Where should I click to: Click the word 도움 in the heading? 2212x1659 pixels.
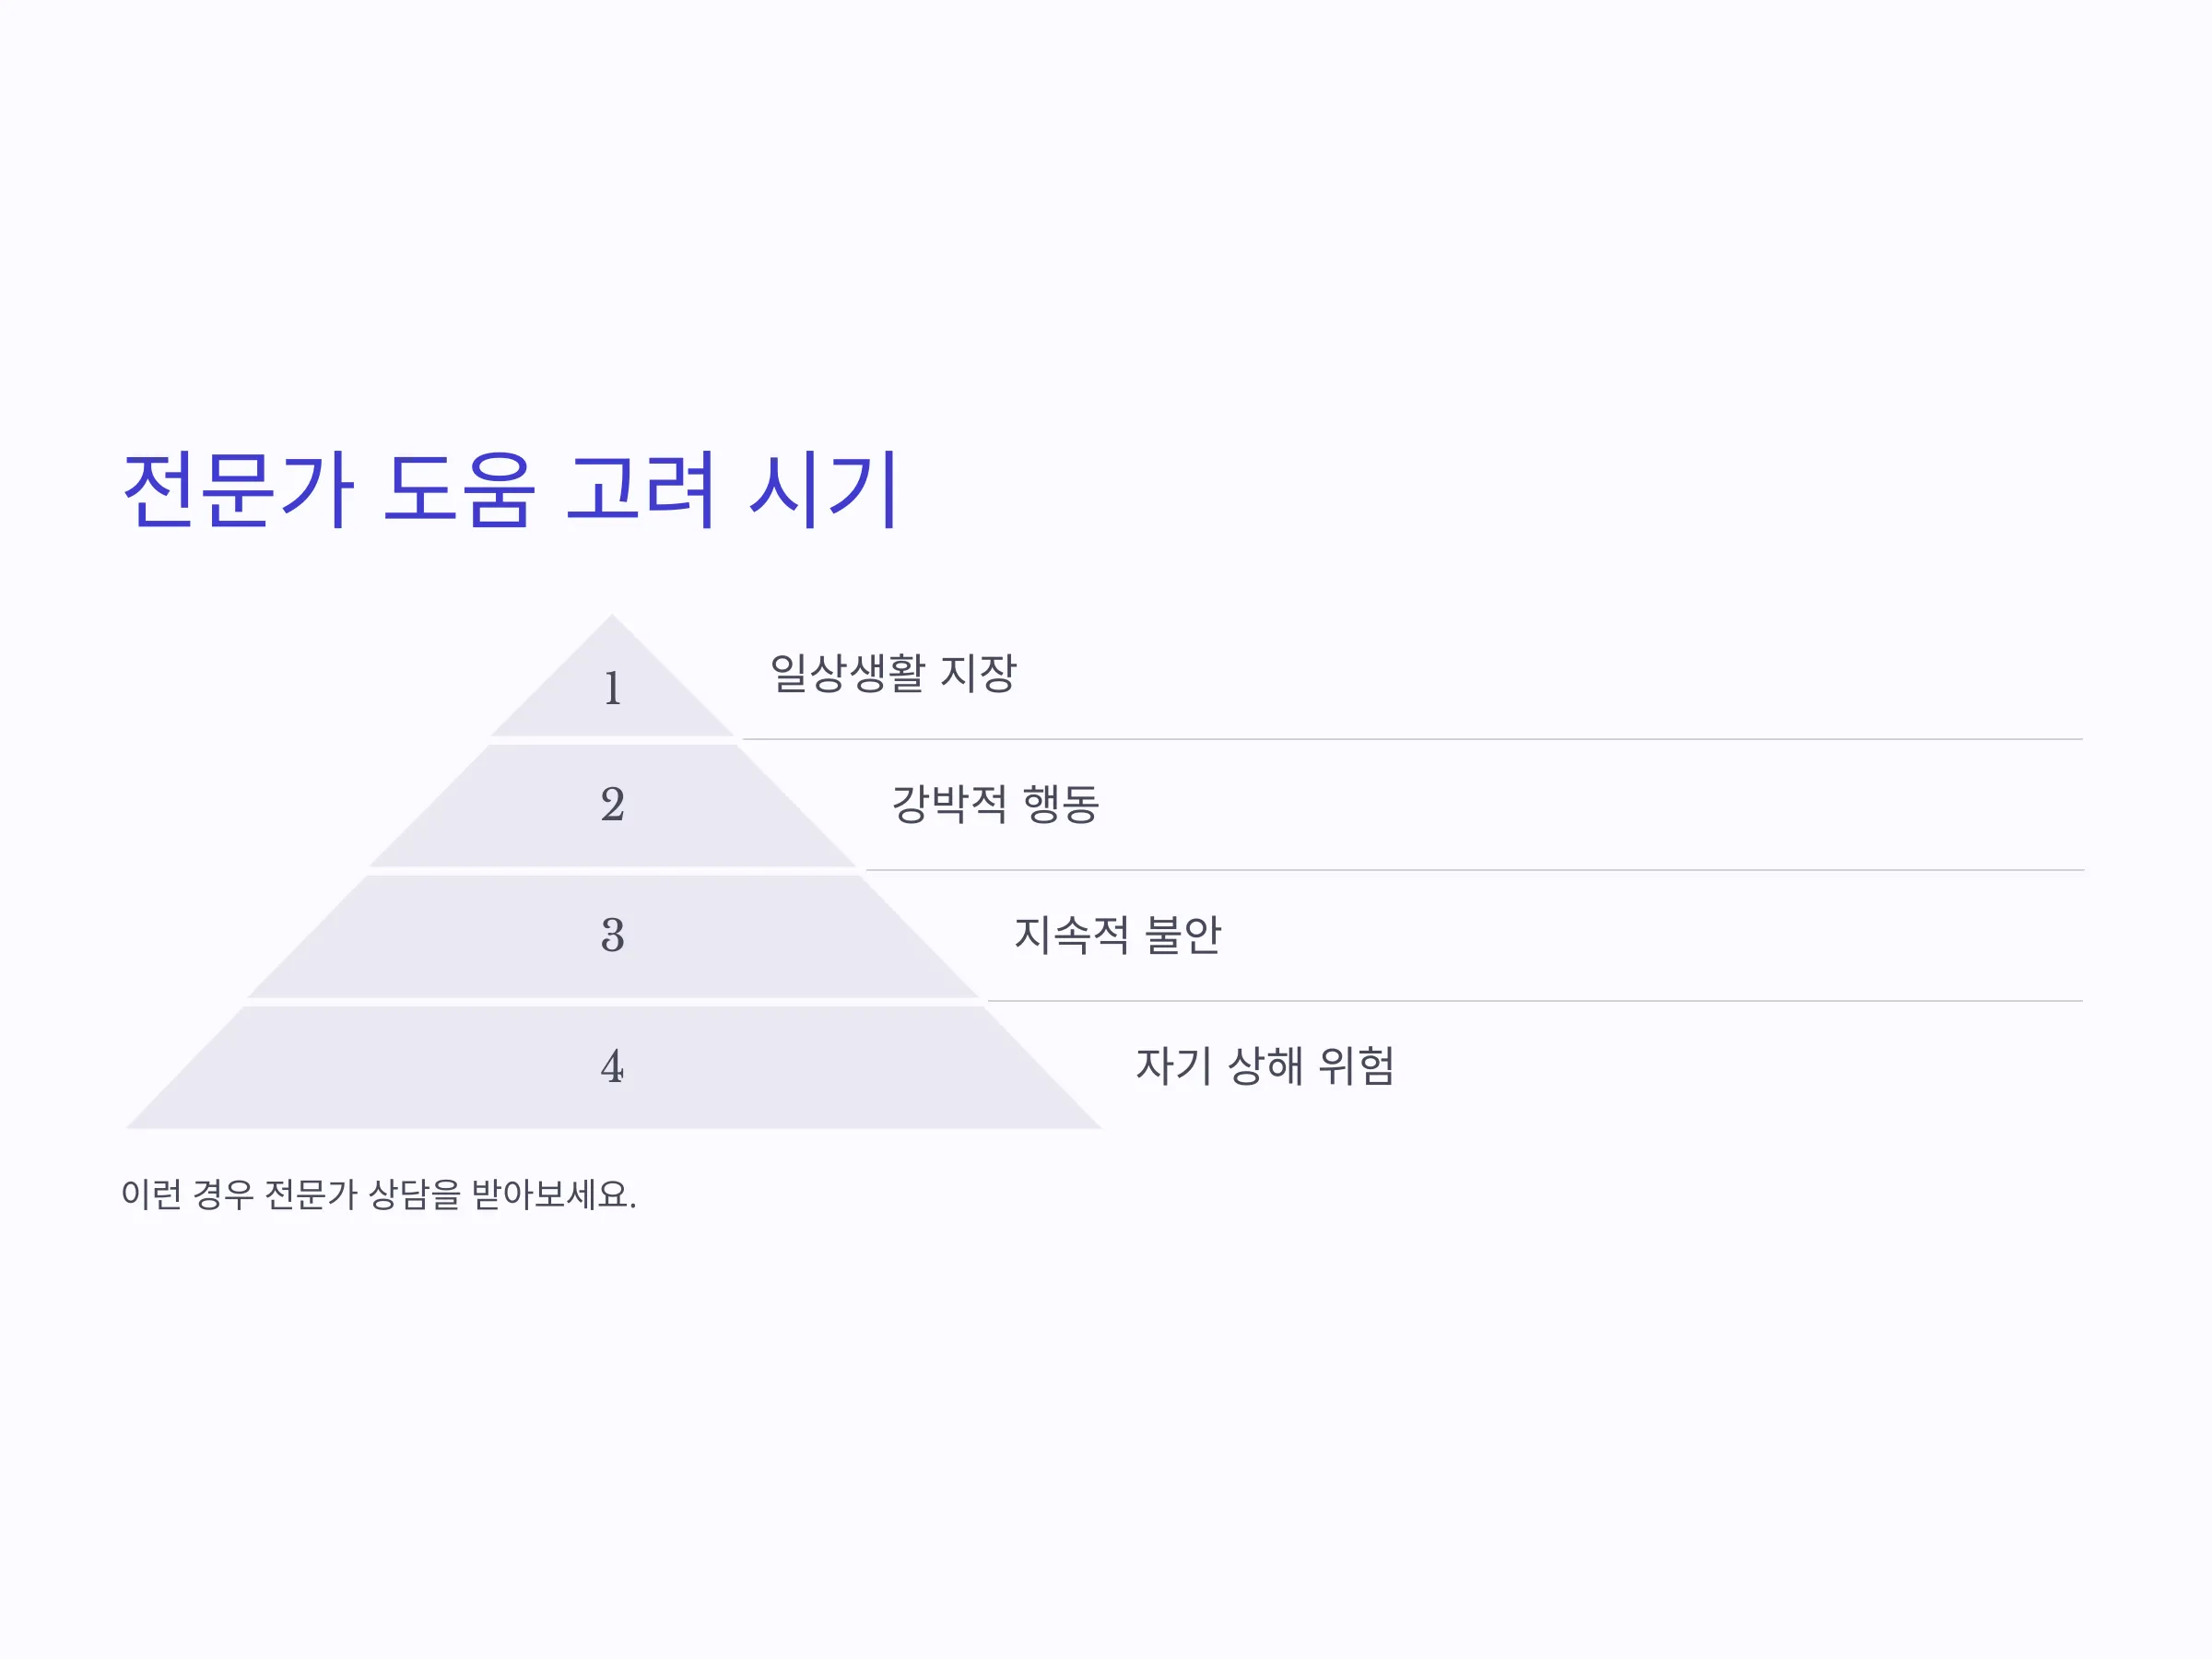[x=459, y=490]
